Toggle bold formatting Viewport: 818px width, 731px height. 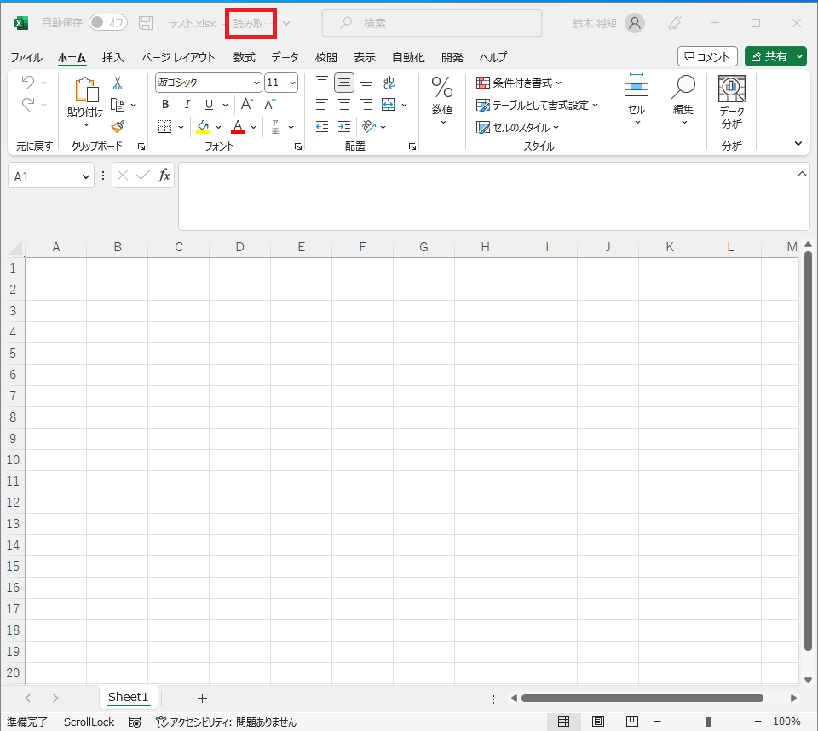165,105
